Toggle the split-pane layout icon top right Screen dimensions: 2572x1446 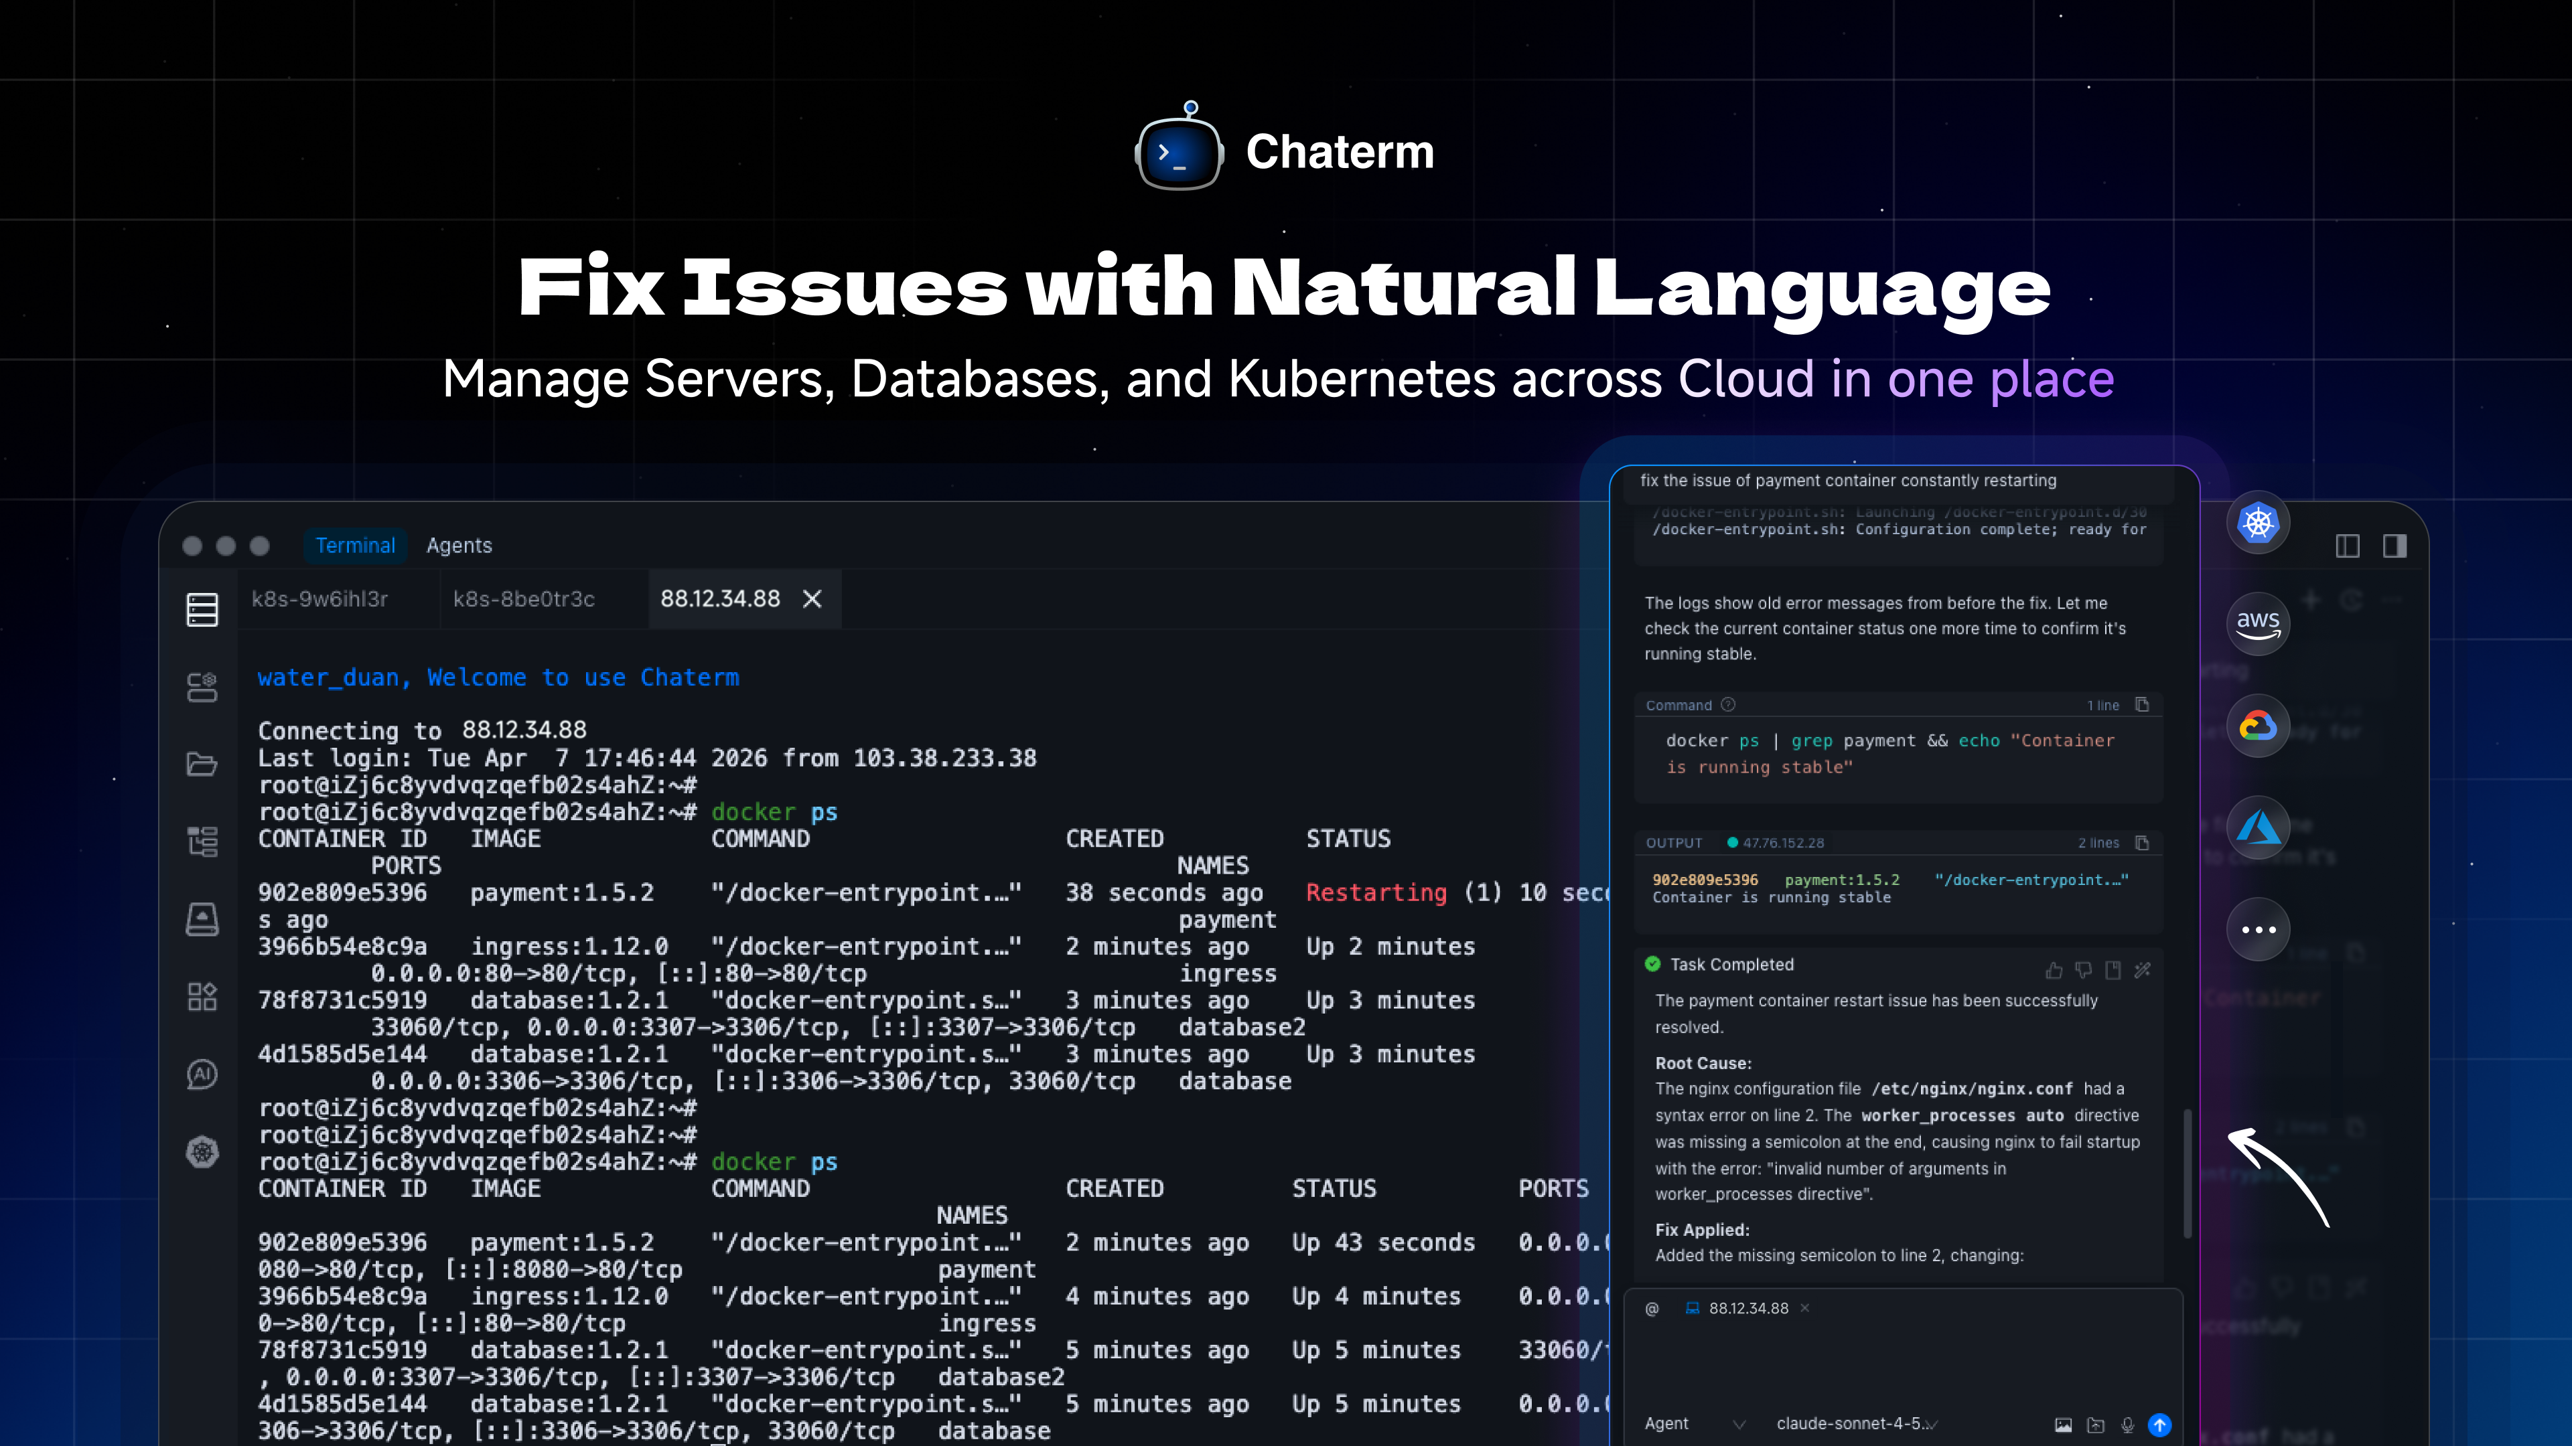[x=2348, y=546]
